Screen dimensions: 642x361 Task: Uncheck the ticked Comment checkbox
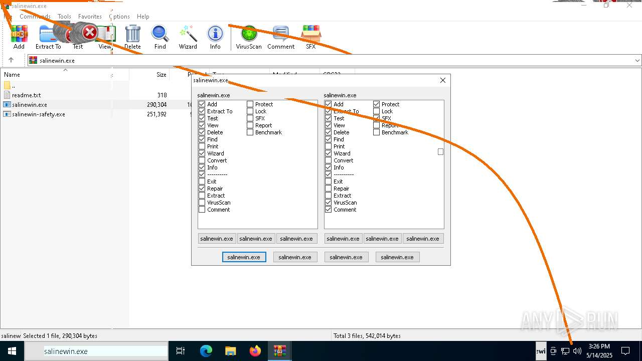click(329, 210)
